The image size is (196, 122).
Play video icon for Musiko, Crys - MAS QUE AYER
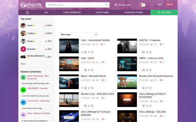click(92, 106)
